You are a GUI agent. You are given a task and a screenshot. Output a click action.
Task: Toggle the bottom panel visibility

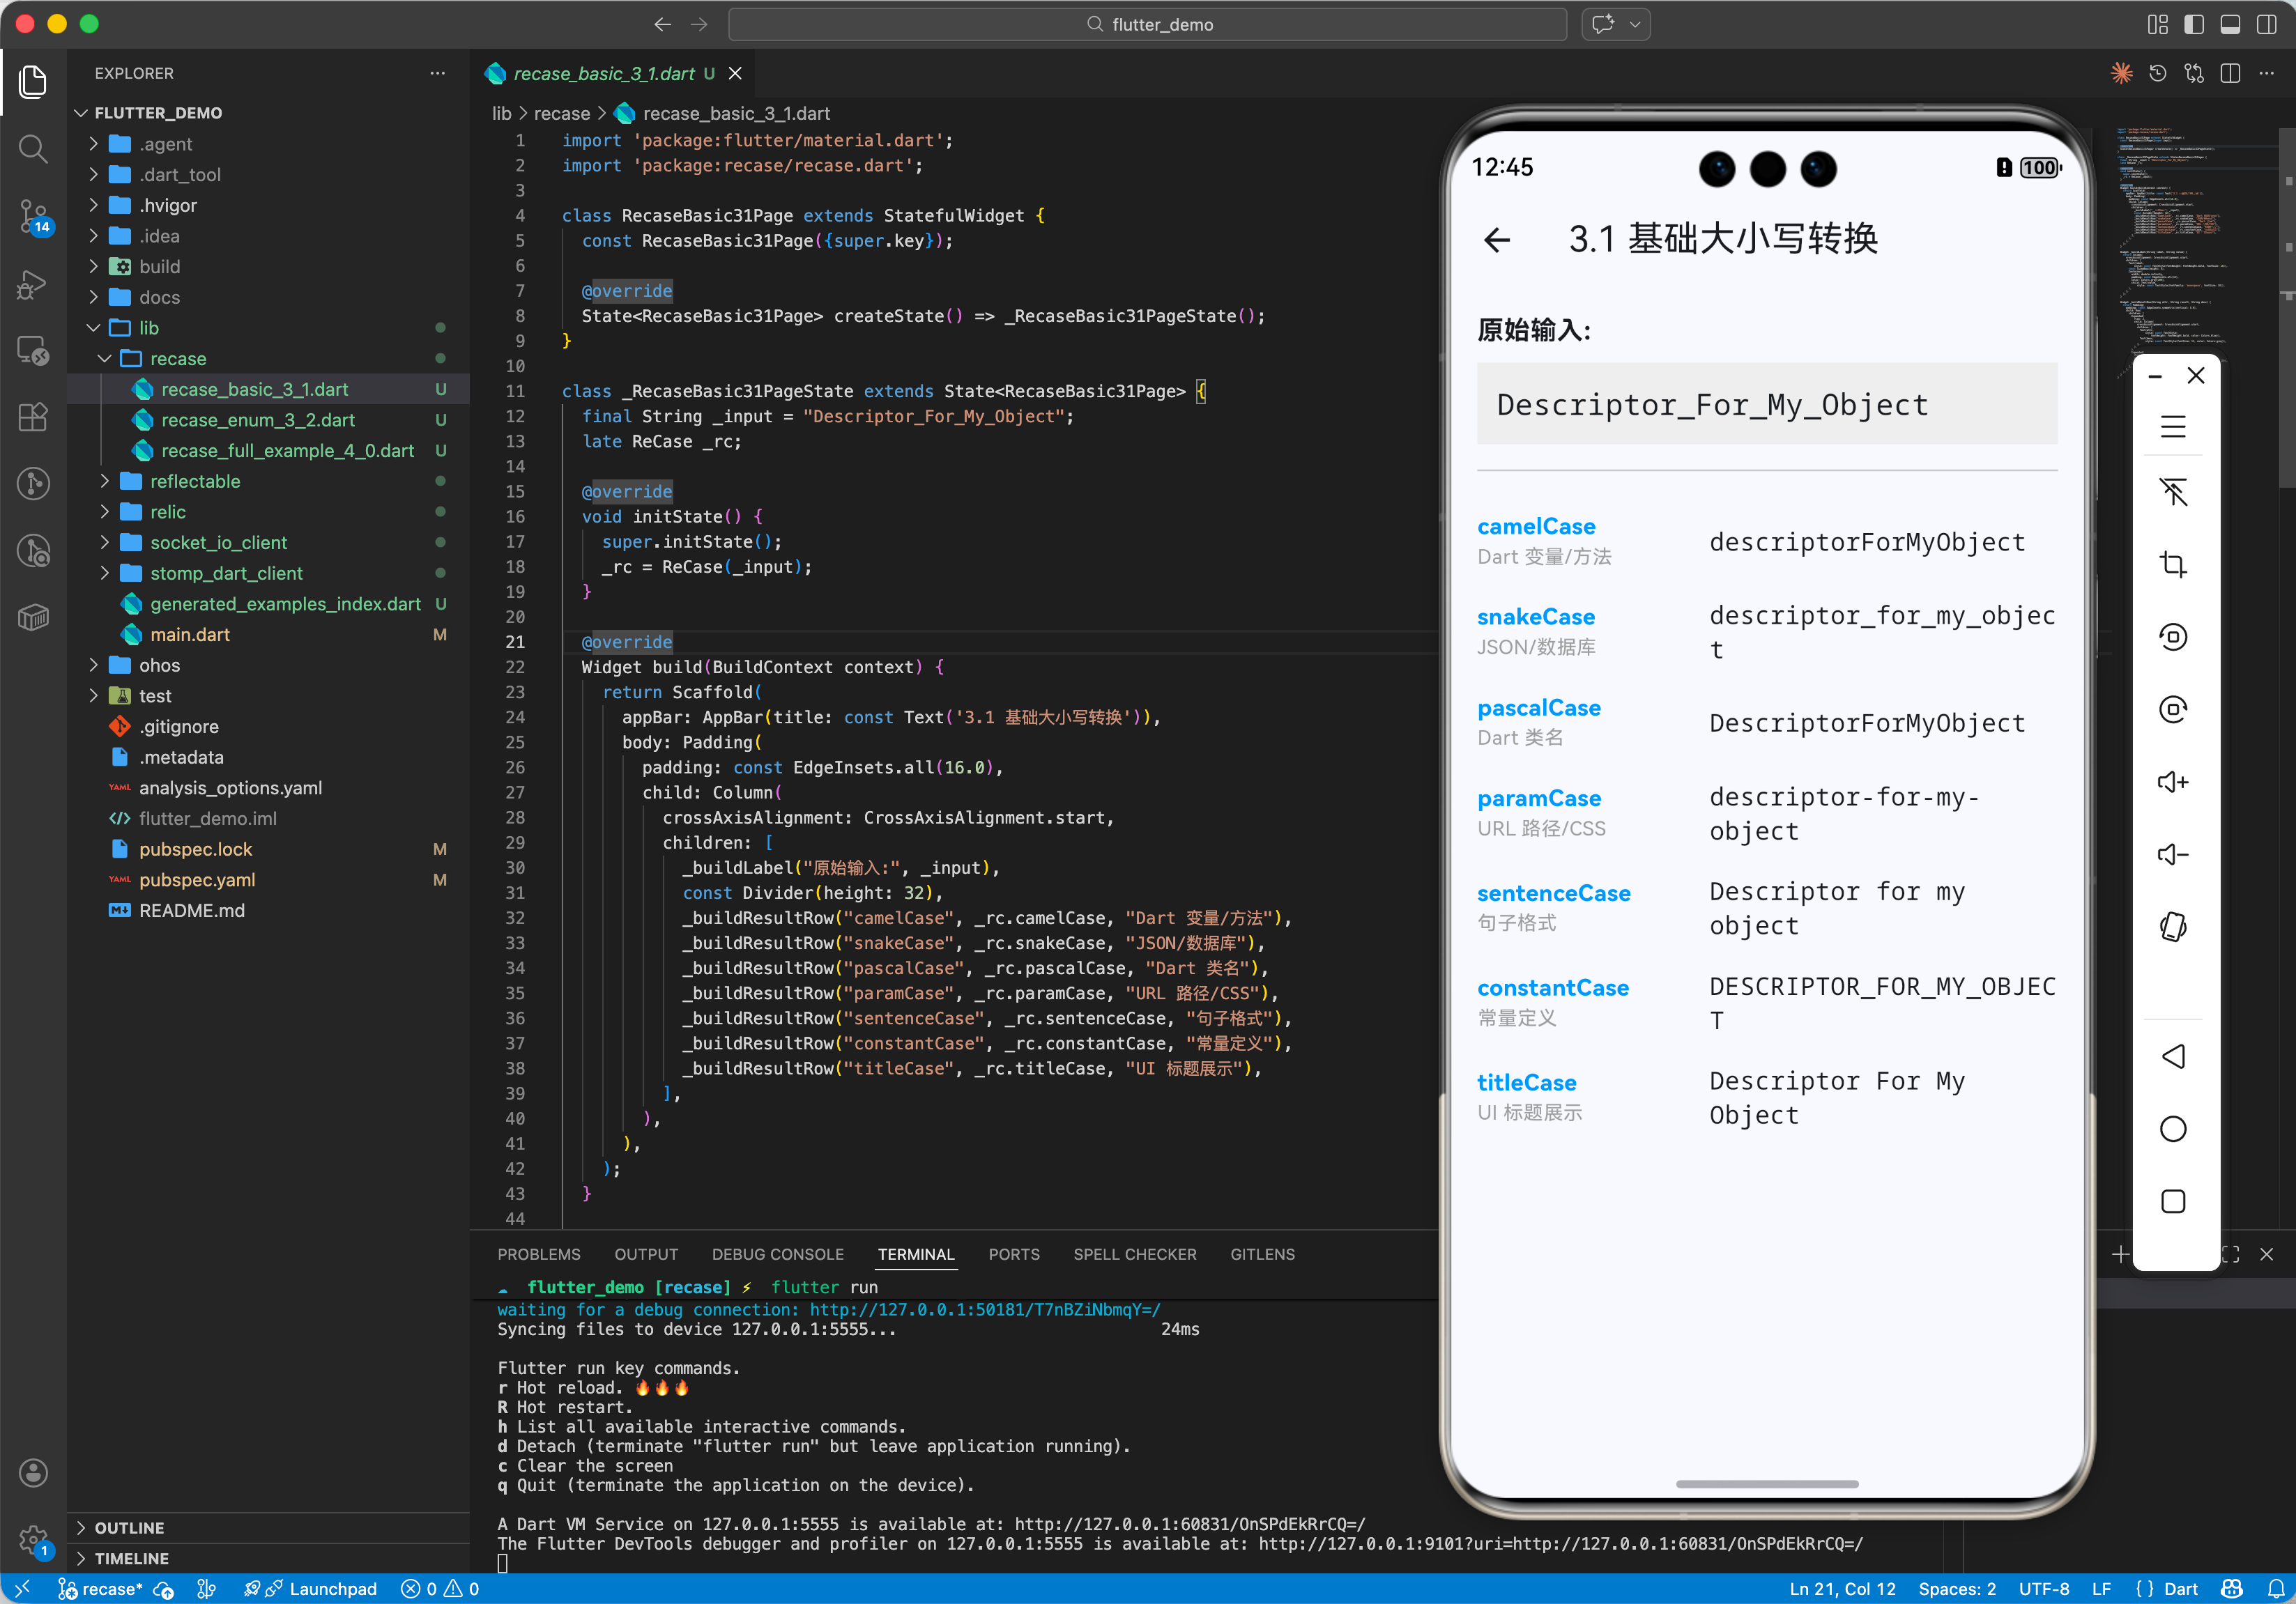[x=2230, y=24]
